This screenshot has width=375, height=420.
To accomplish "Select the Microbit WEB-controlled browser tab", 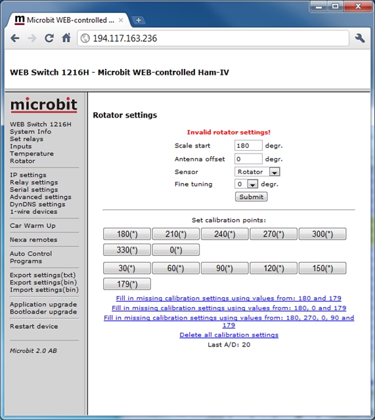I will [x=67, y=20].
